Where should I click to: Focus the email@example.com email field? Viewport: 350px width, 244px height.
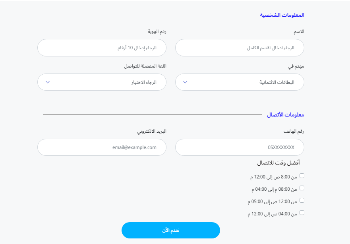coord(102,147)
